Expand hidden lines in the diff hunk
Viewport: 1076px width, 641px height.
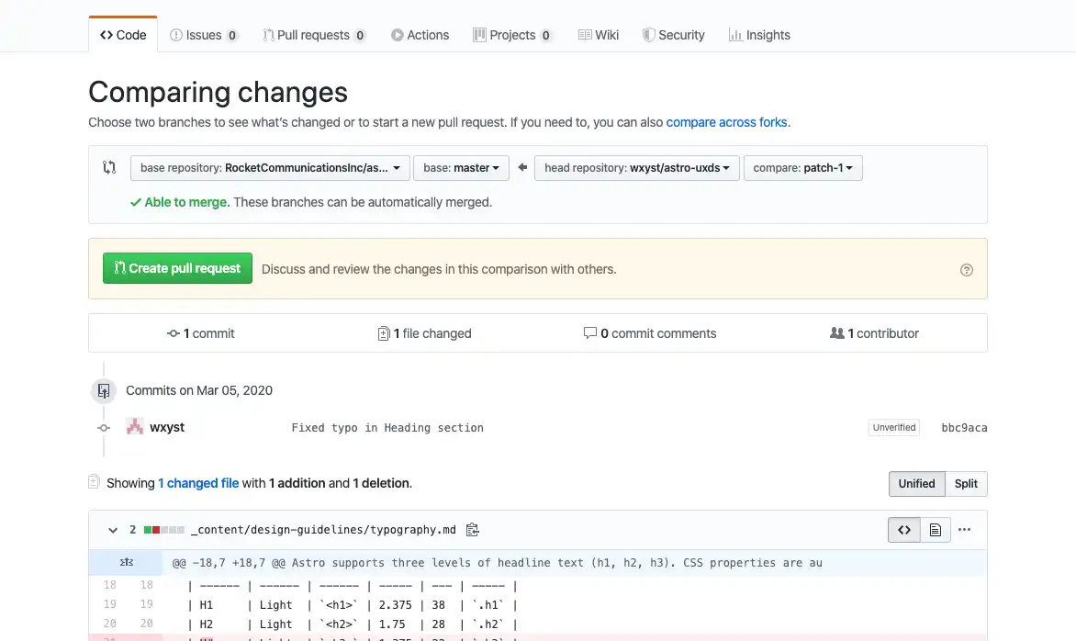click(124, 563)
